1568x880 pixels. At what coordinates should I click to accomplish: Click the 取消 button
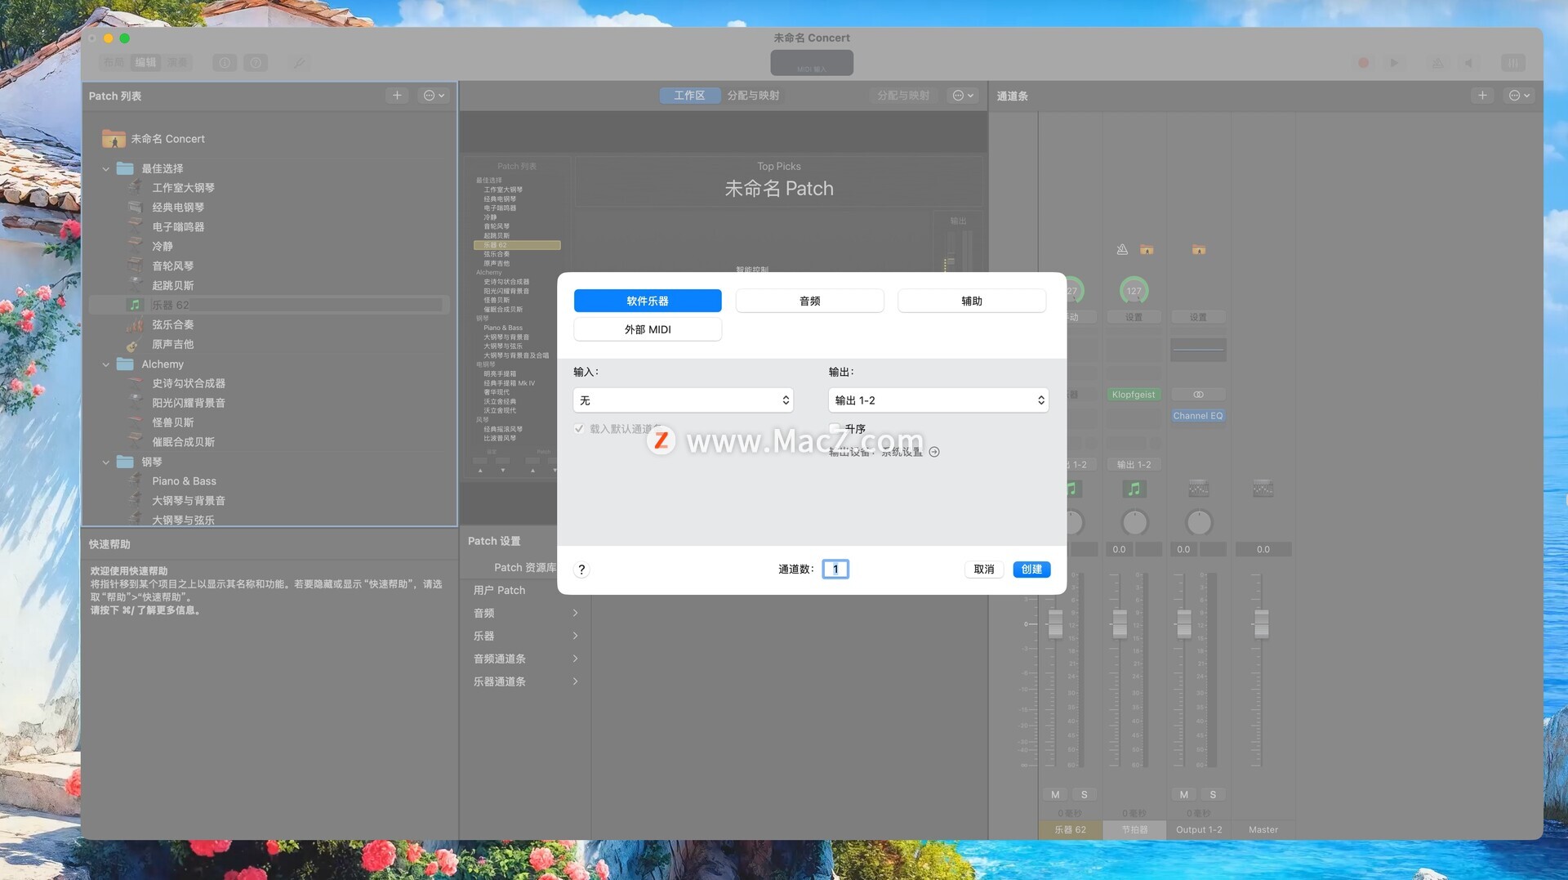click(x=984, y=570)
